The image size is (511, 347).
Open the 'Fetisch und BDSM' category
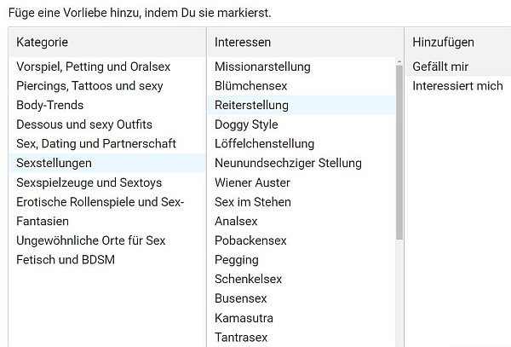66,259
